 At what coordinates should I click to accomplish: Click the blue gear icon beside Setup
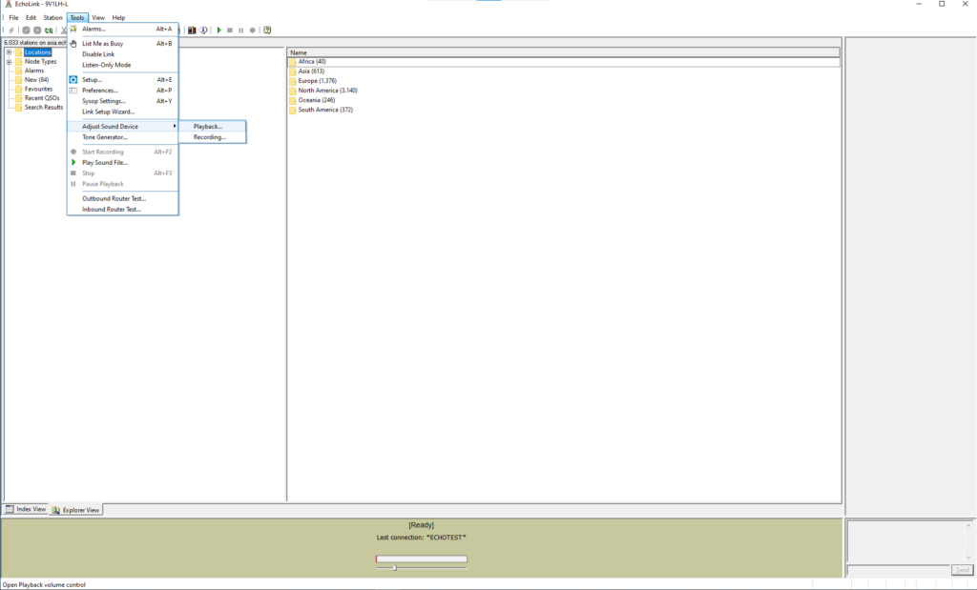[x=73, y=80]
